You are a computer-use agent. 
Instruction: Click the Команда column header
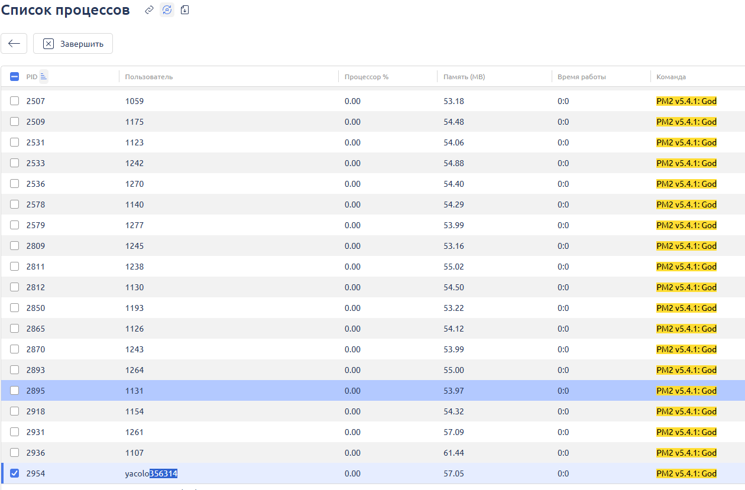click(671, 77)
